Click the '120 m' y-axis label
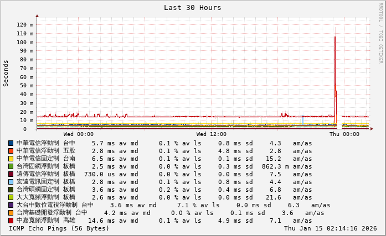 point(25,25)
